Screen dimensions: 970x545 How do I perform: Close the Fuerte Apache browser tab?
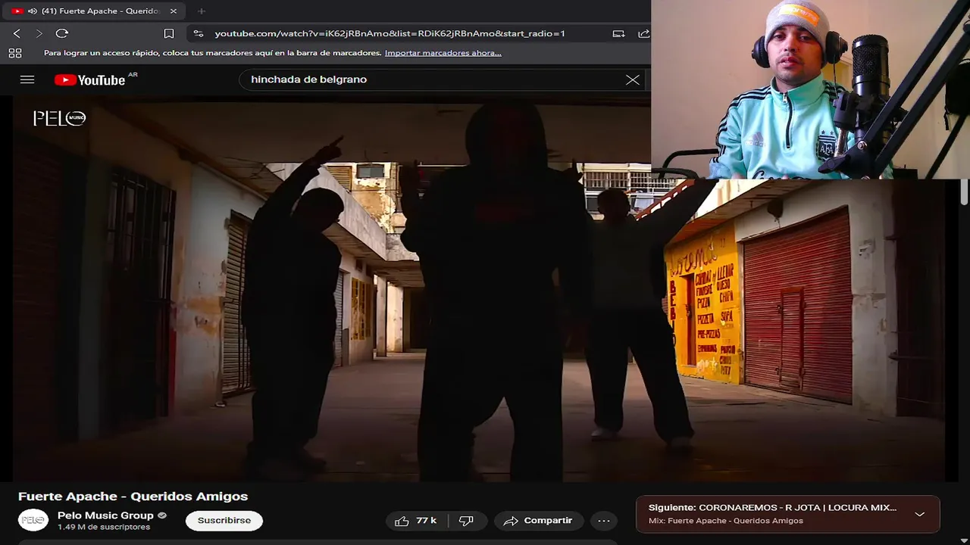point(173,11)
